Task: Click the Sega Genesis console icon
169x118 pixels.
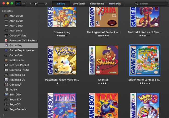Action: click(x=6, y=109)
